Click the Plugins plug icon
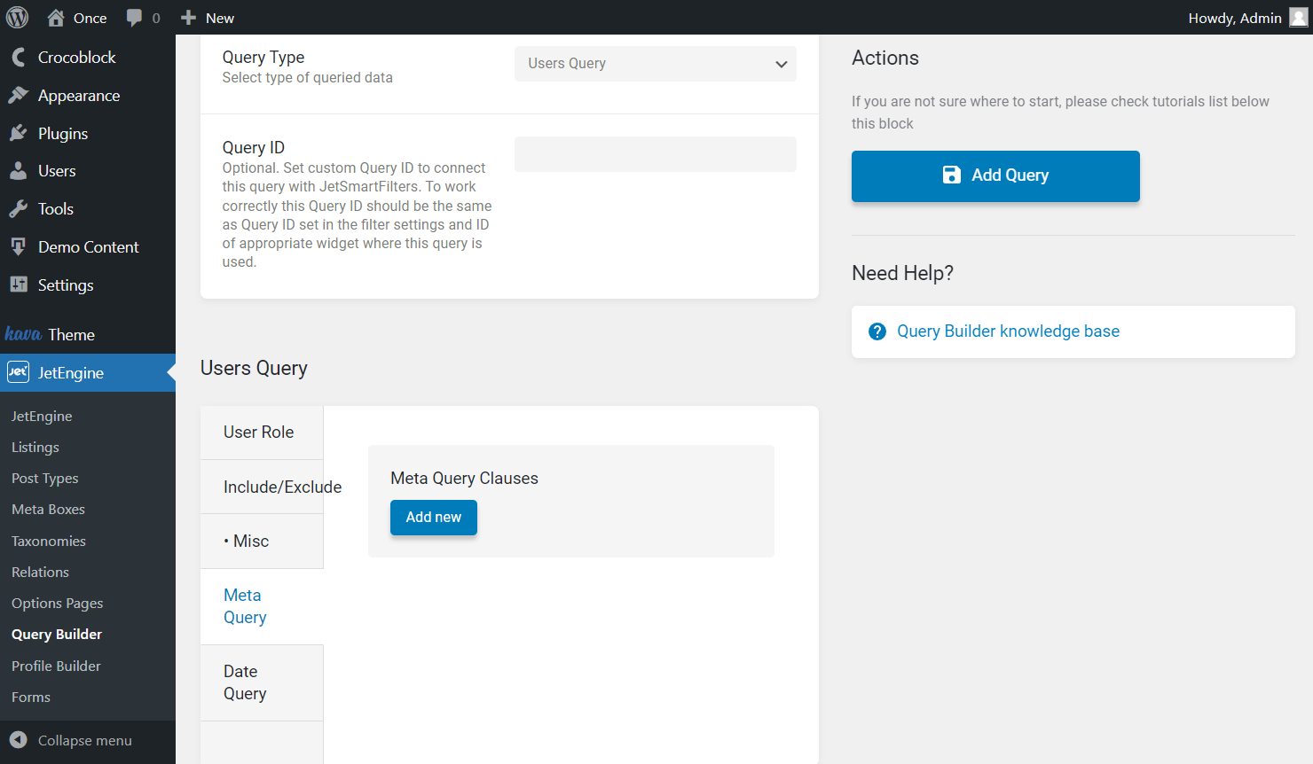Viewport: 1313px width, 764px height. point(19,133)
